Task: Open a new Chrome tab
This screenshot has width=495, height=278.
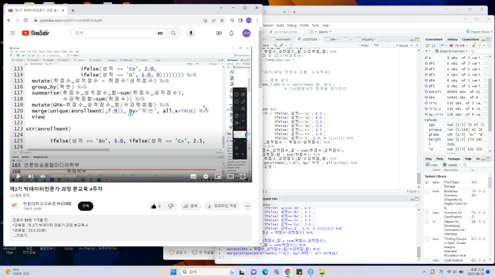Action: (x=73, y=11)
